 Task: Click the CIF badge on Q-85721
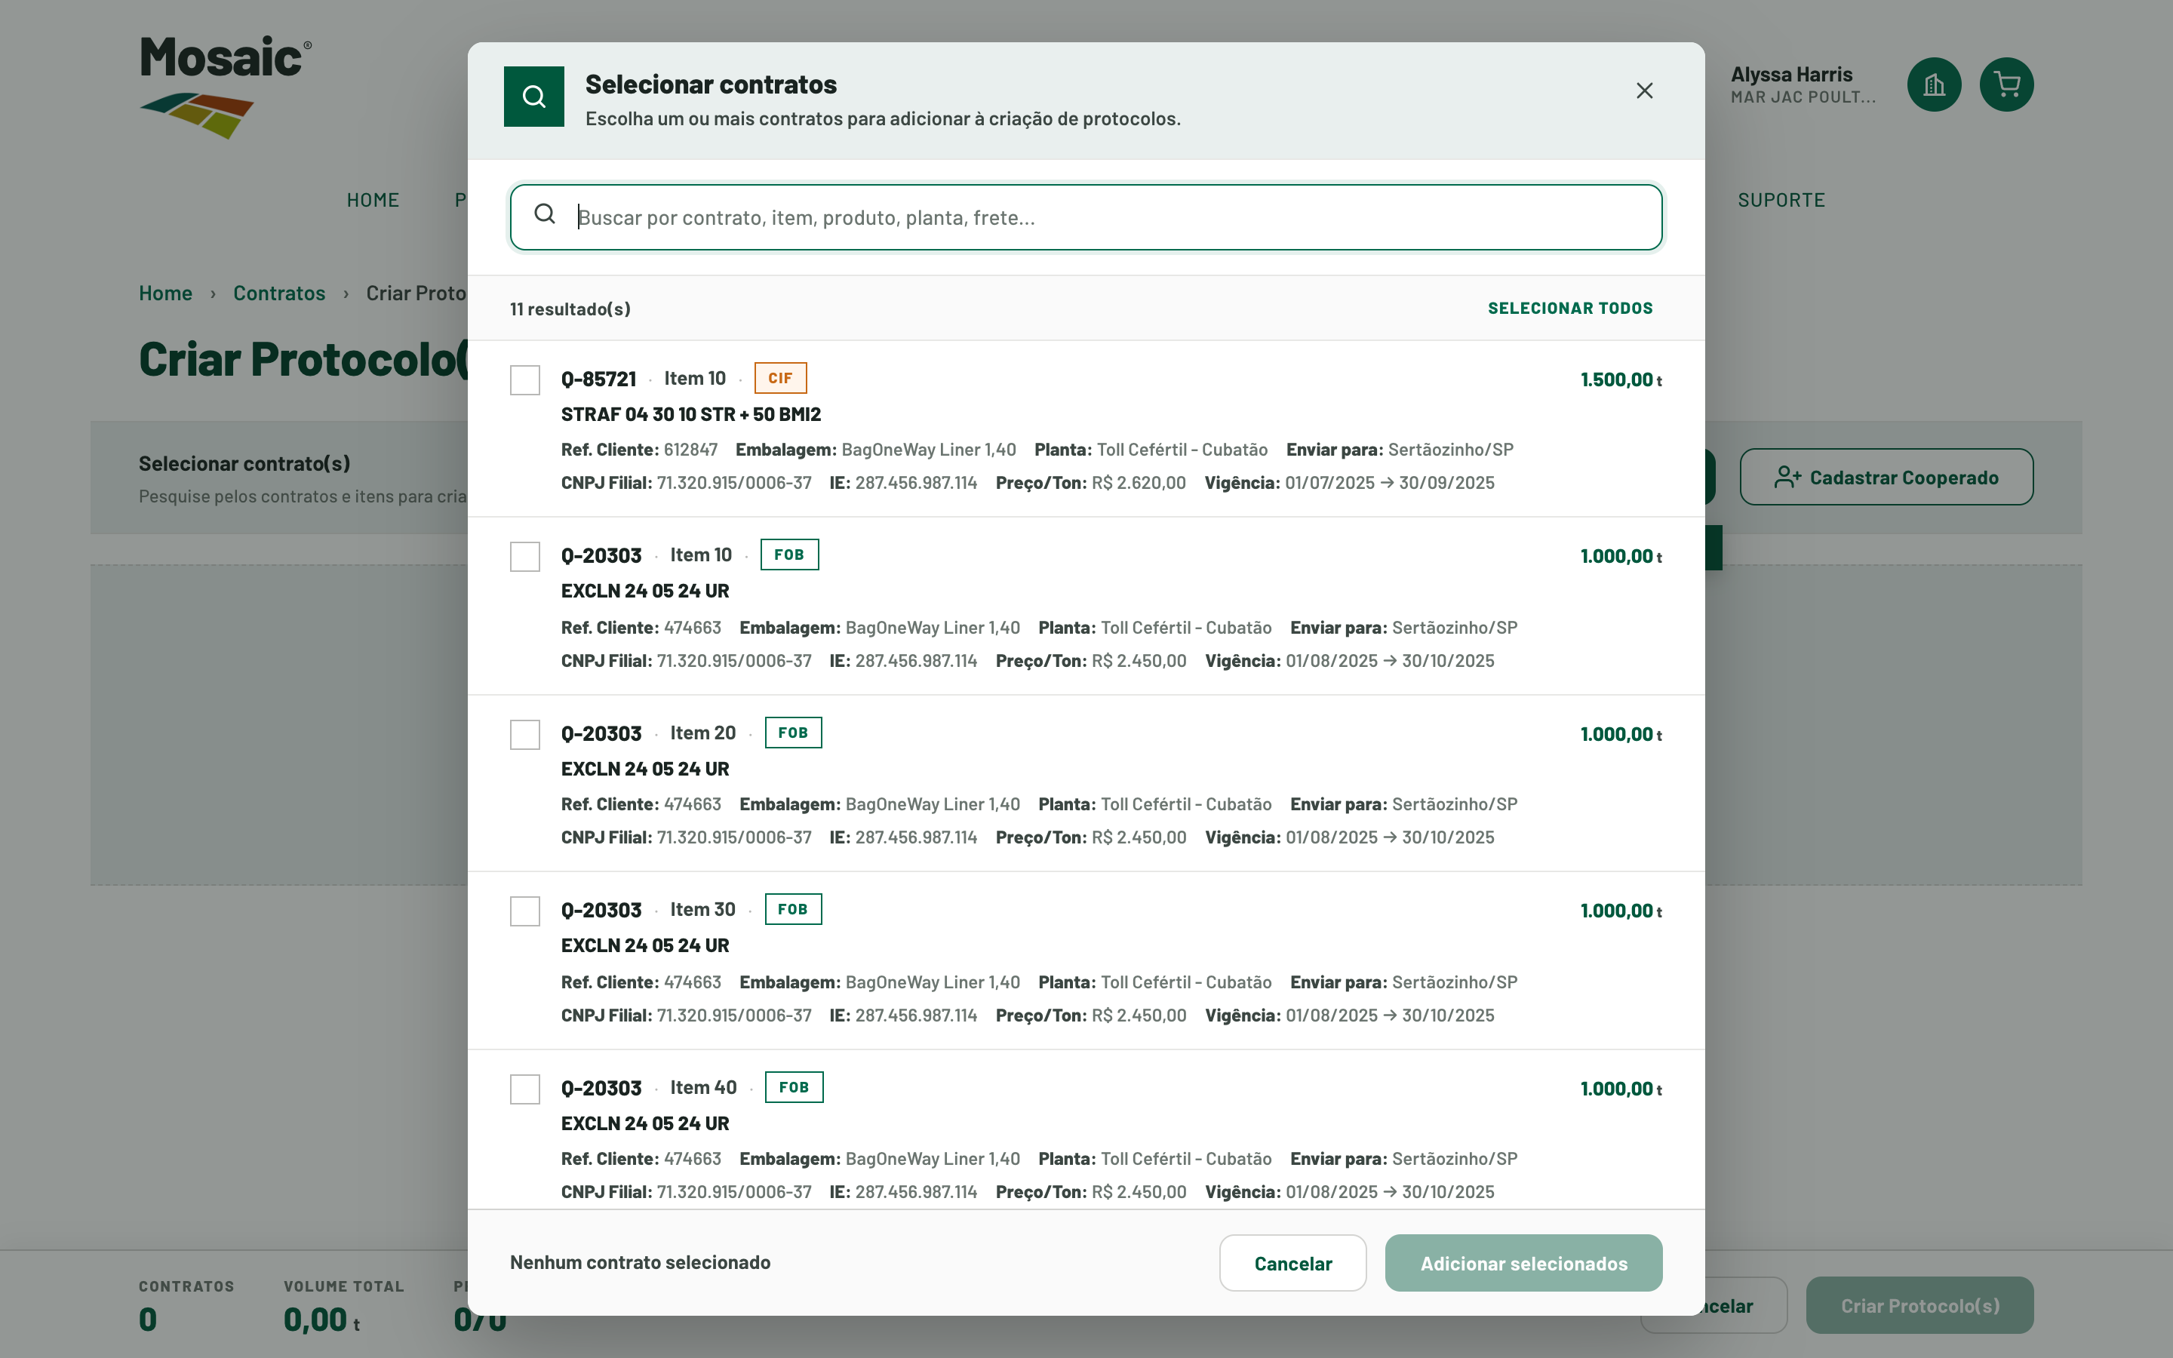point(780,378)
